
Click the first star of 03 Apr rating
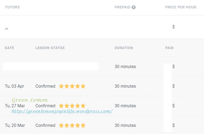click(61, 86)
